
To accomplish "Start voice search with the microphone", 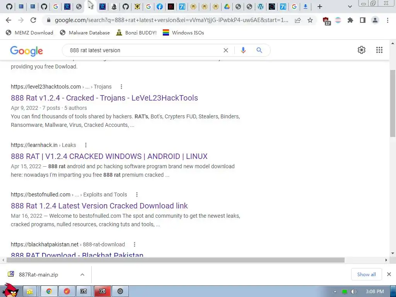I will 243,50.
